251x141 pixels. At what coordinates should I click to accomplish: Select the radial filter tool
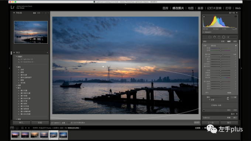point(224,37)
